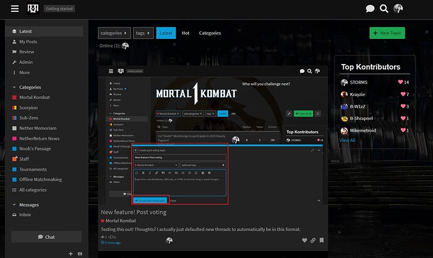
Task: Click the 3 likes count beside B-W1zZ
Action: 405,106
